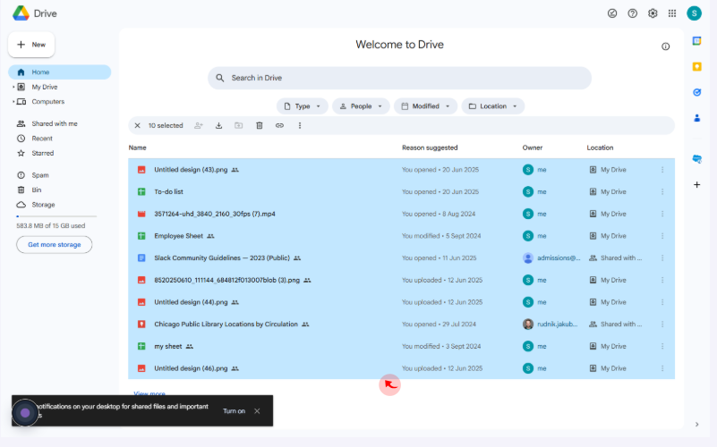717x447 pixels.
Task: Copy link using the link icon
Action: click(279, 125)
